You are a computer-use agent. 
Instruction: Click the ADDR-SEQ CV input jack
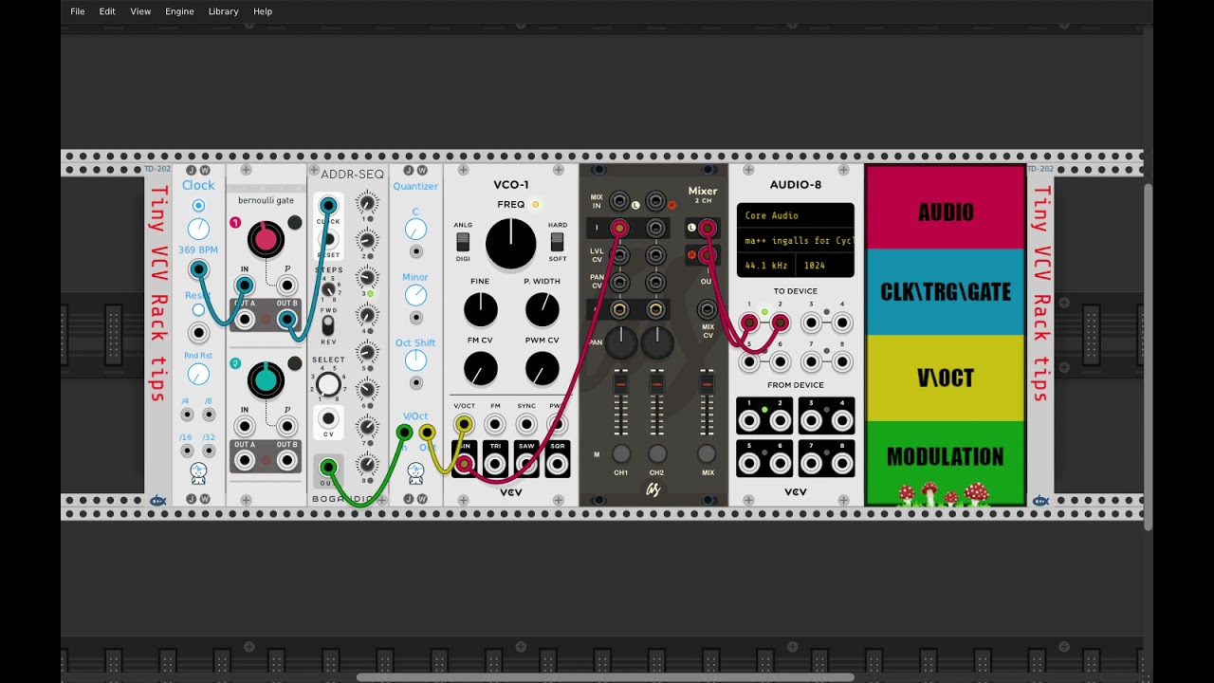(x=328, y=418)
